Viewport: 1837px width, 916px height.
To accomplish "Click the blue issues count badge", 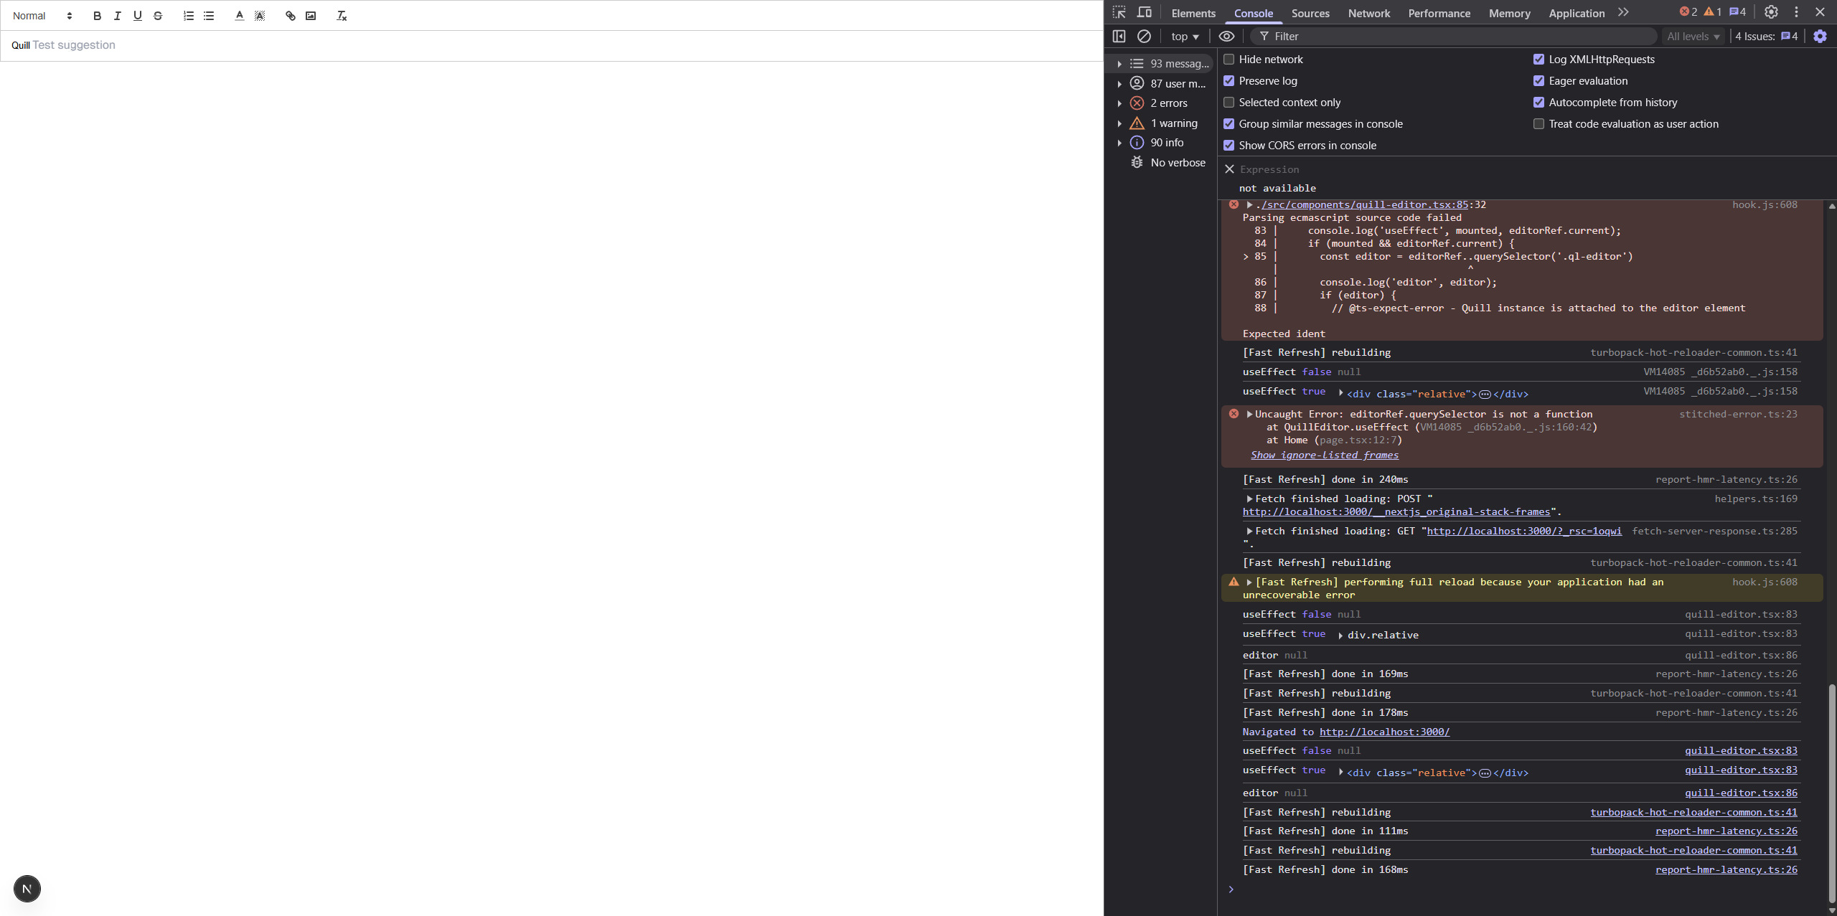I will click(x=1737, y=12).
